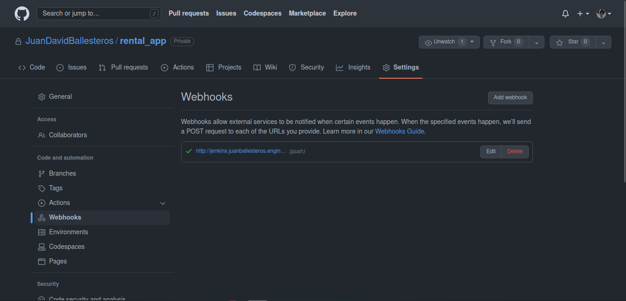Click the Add webhook button
This screenshot has width=626, height=301.
tap(510, 97)
